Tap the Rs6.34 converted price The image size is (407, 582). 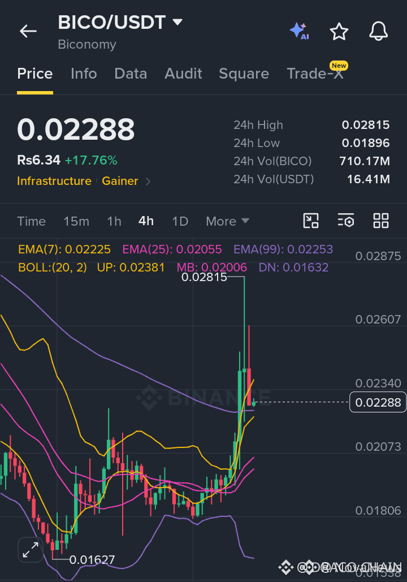[38, 160]
